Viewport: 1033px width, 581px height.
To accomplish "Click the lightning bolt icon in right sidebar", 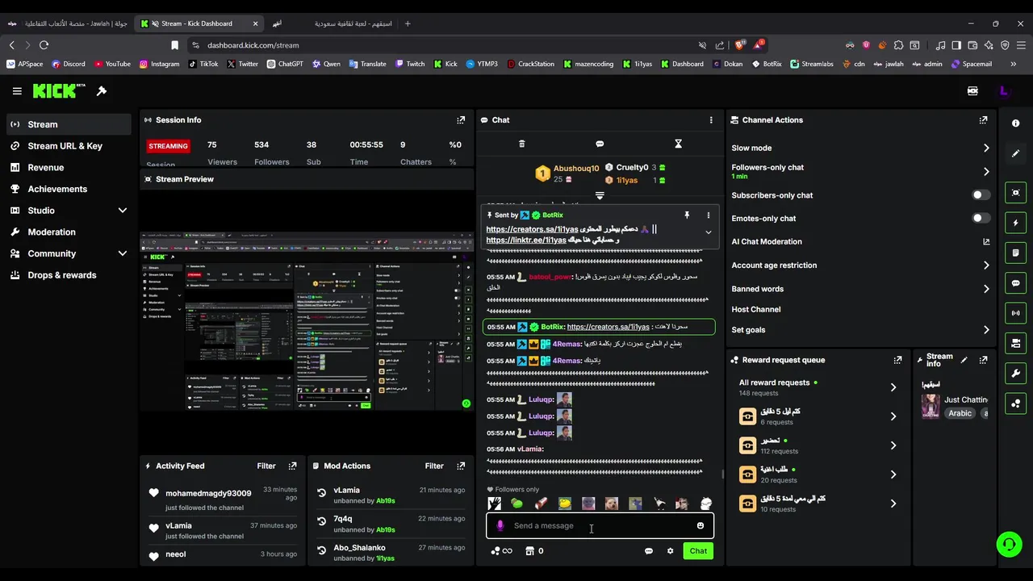I will coord(1015,223).
